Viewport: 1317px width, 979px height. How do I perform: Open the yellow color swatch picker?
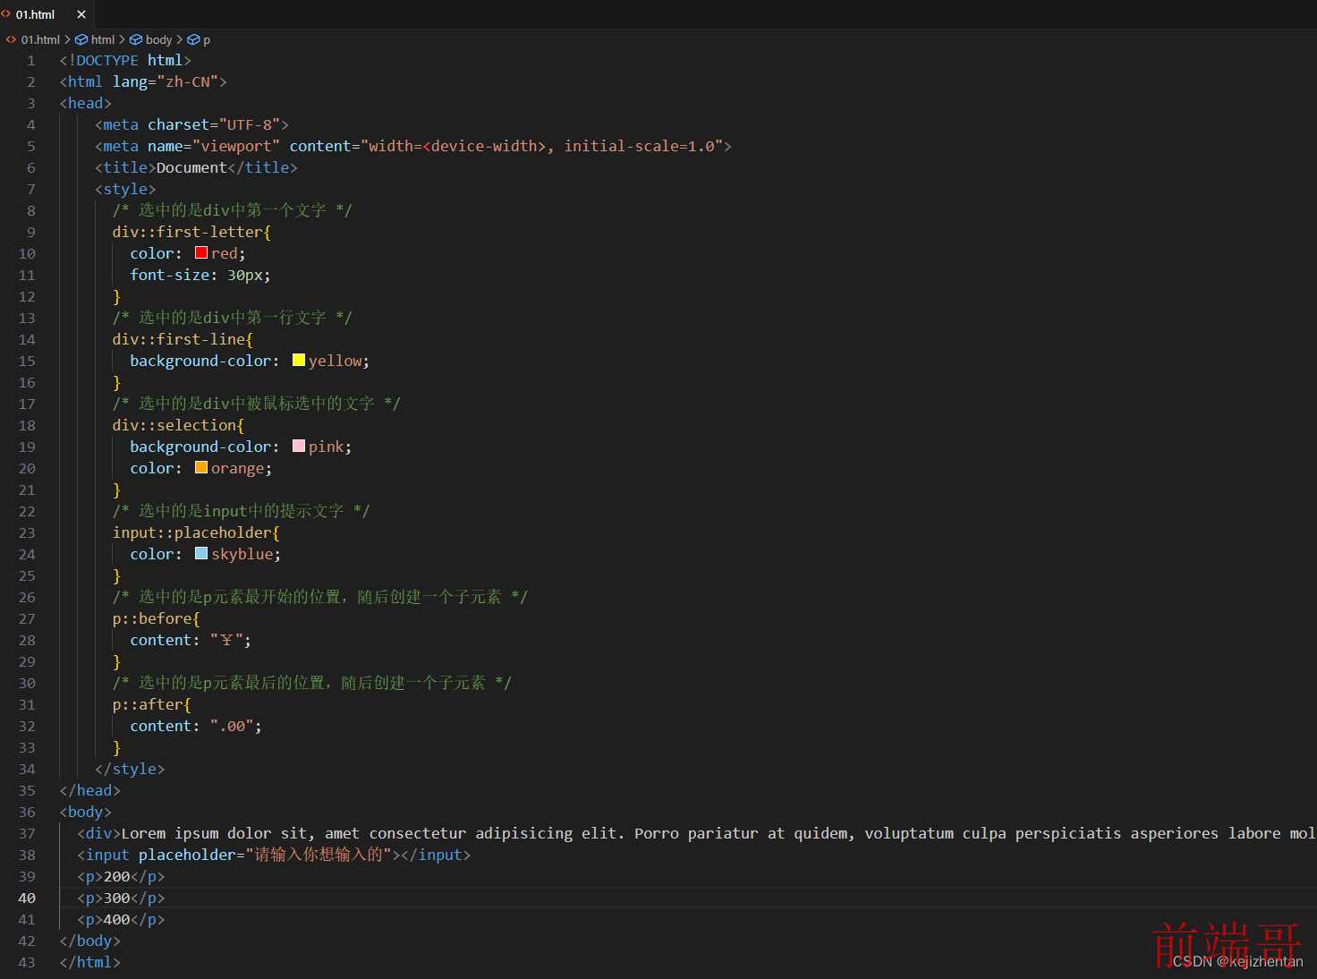299,360
